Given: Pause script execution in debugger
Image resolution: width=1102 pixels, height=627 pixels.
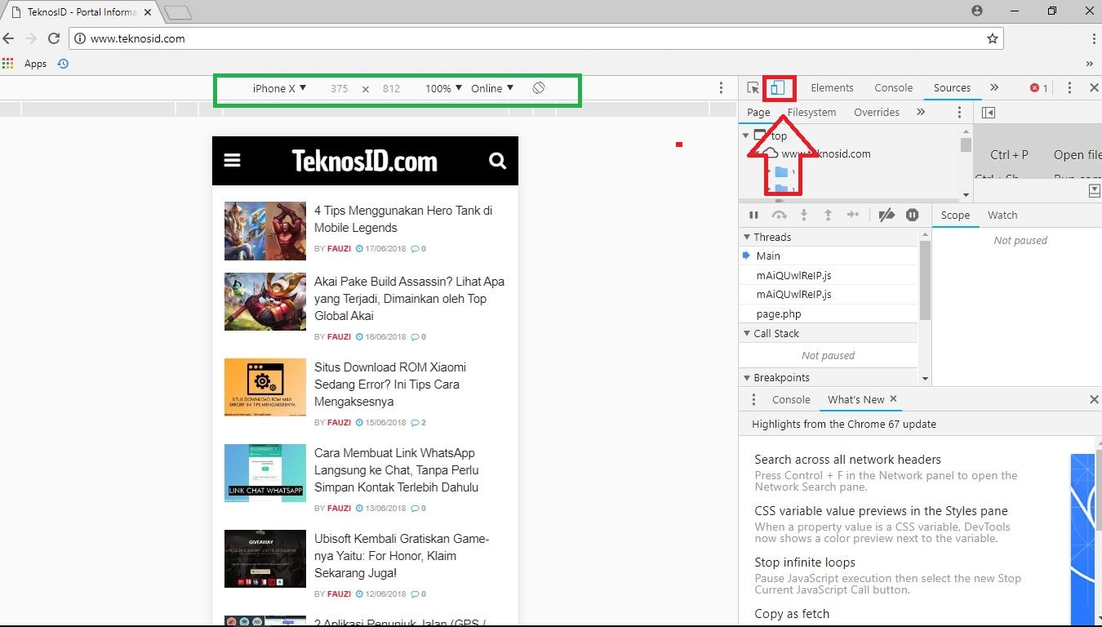Looking at the screenshot, I should click(x=753, y=215).
